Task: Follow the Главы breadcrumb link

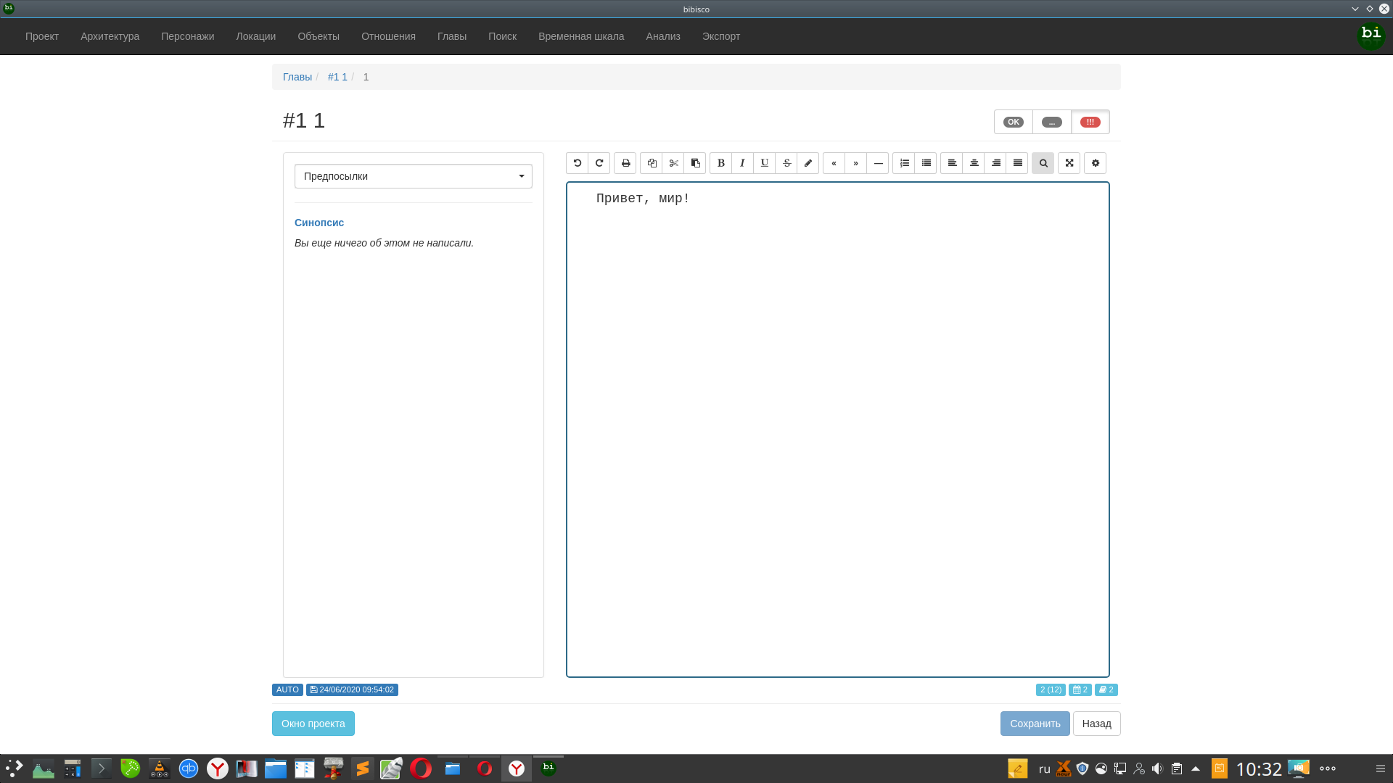Action: pos(297,77)
